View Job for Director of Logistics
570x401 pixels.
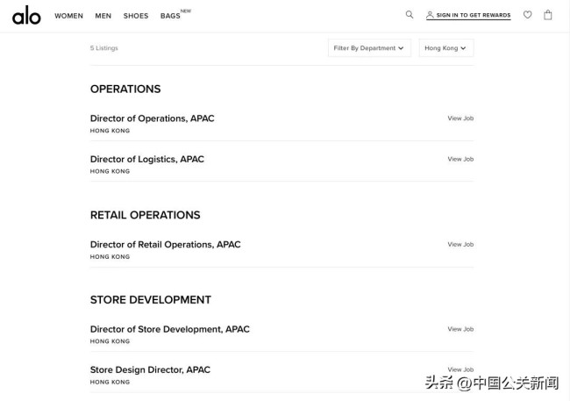pyautogui.click(x=460, y=159)
